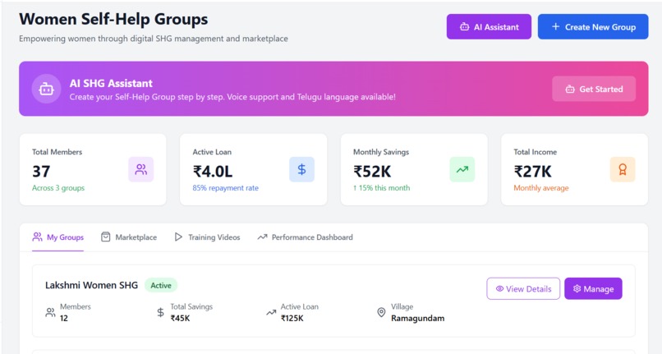This screenshot has height=354, width=662.
Task: Click View Details for Lakshmi Women SHG
Action: coord(523,288)
